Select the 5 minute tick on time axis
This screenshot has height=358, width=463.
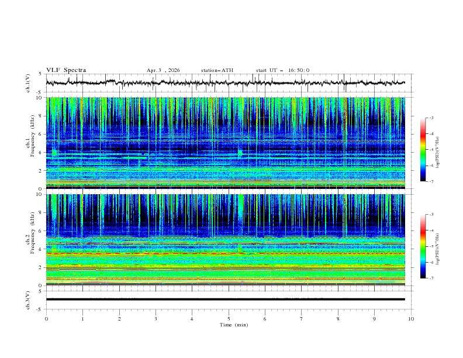coord(229,319)
